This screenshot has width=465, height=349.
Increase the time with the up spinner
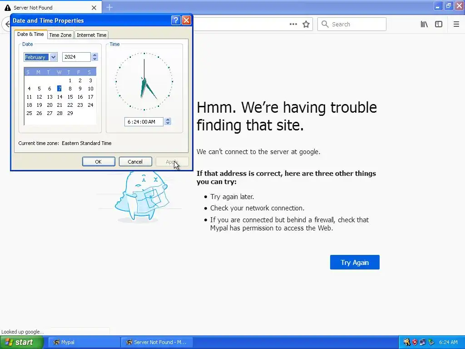tap(168, 120)
